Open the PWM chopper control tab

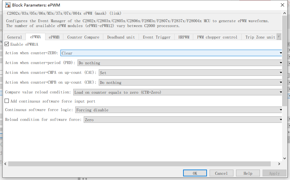point(217,37)
